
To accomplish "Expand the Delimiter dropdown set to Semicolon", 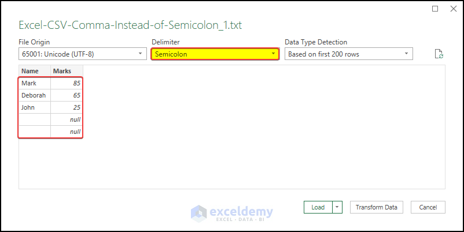I will pos(215,54).
